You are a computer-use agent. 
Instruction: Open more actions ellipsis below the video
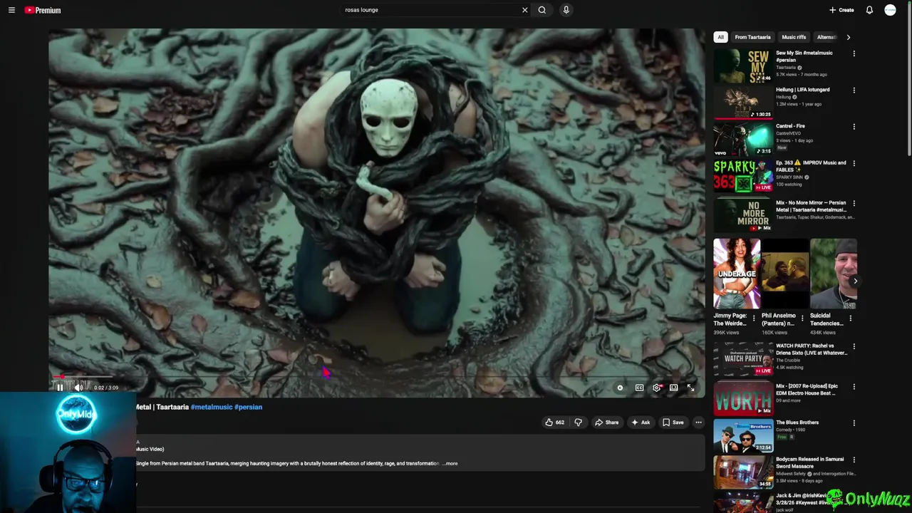pos(698,423)
